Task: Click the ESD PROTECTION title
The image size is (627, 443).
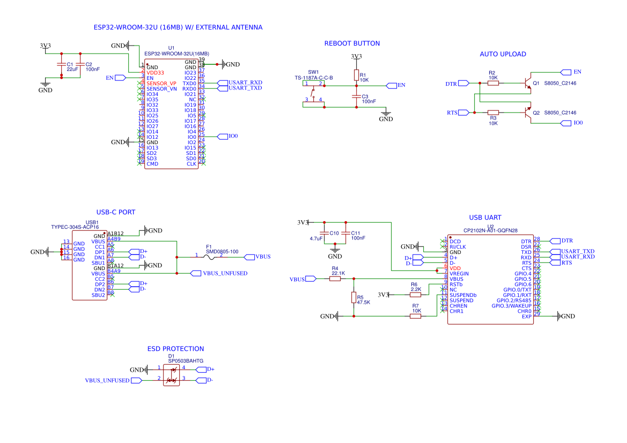Action: tap(175, 349)
